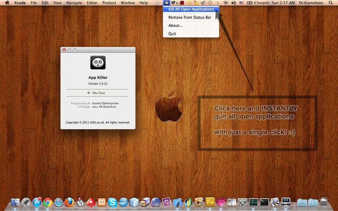This screenshot has height=211, width=338.
Task: Open the Help menu
Action: tap(144, 3)
